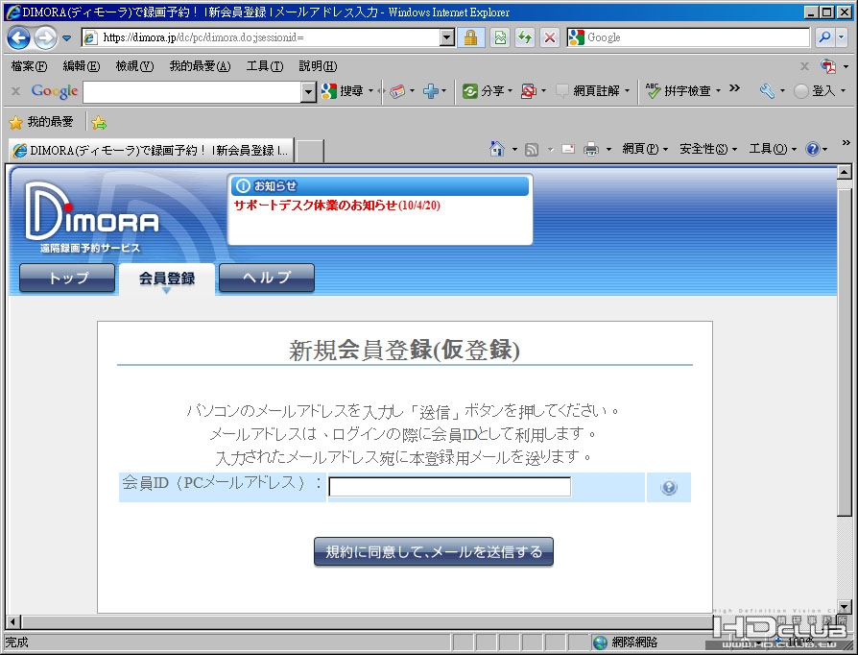Click the 登入 sign-in button
Viewport: 858px width, 655px height.
tap(815, 91)
